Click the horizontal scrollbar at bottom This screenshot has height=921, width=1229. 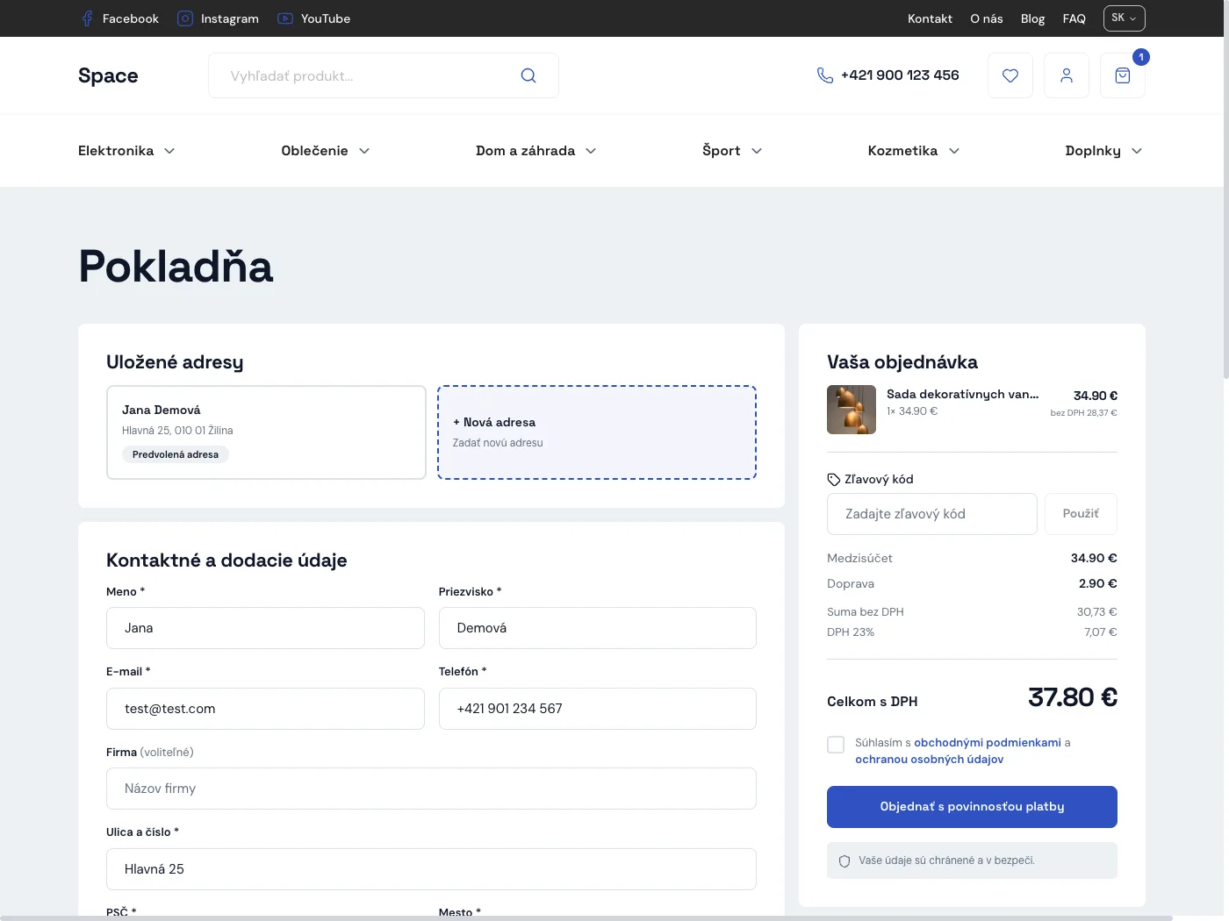[586, 918]
